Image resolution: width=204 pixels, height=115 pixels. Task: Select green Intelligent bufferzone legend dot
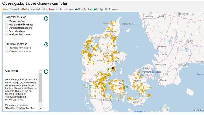coord(95,9)
